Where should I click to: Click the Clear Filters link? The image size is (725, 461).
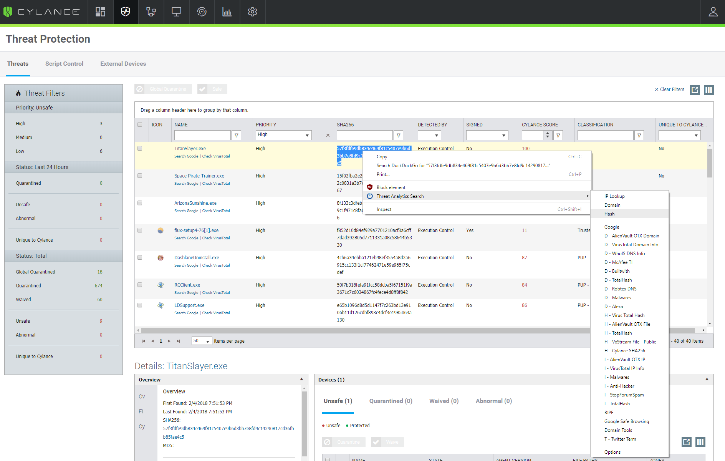pyautogui.click(x=669, y=90)
